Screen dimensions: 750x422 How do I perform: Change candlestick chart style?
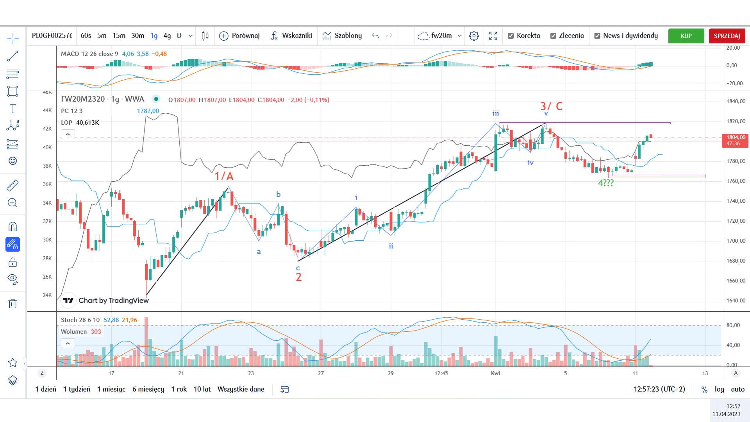click(x=205, y=36)
